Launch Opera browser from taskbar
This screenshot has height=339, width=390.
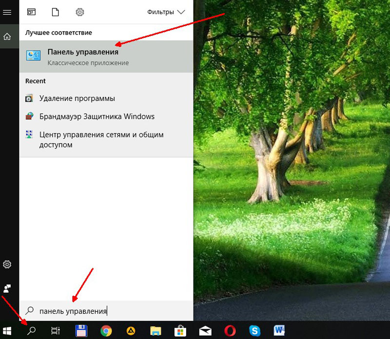tap(230, 331)
